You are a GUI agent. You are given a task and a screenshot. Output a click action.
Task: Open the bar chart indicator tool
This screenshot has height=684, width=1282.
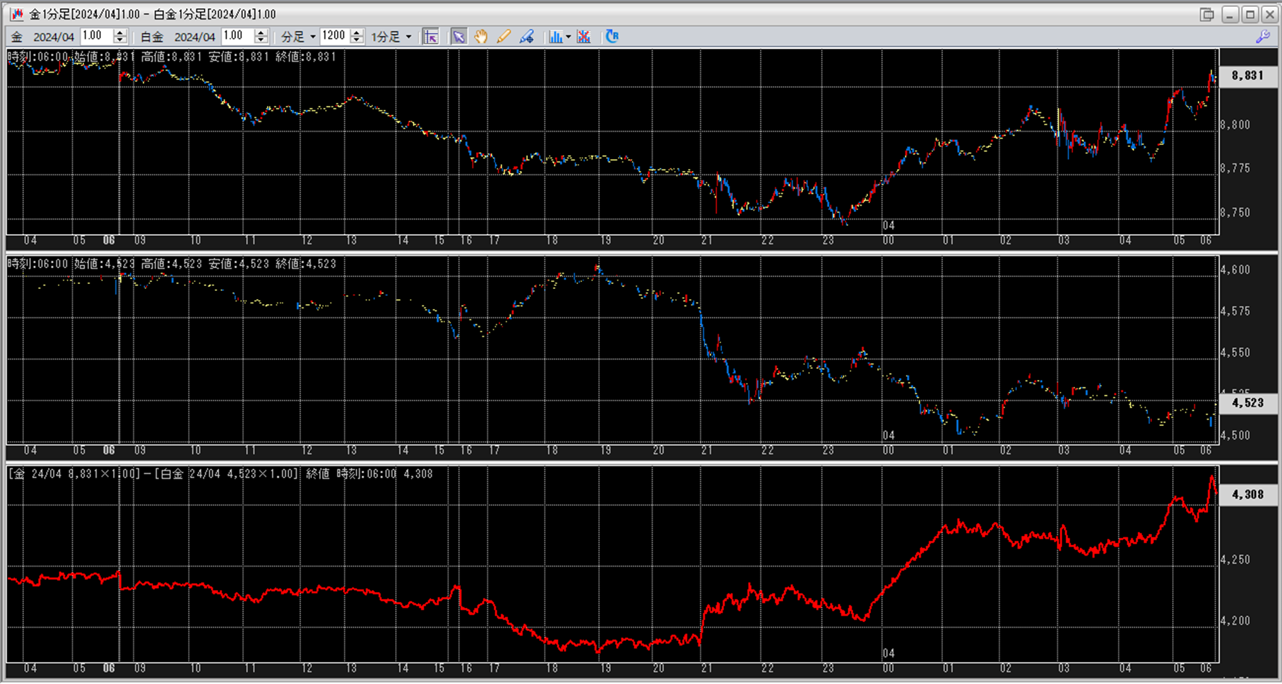tap(555, 37)
